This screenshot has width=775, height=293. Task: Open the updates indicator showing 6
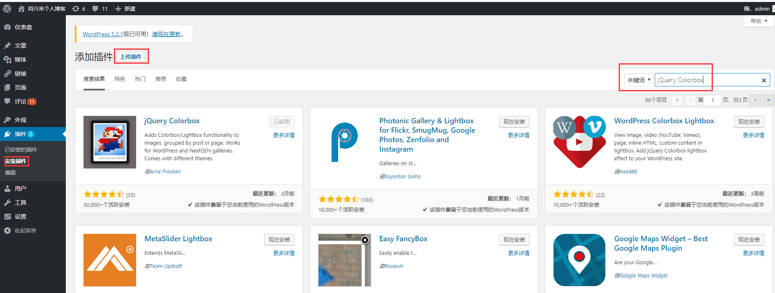point(79,9)
